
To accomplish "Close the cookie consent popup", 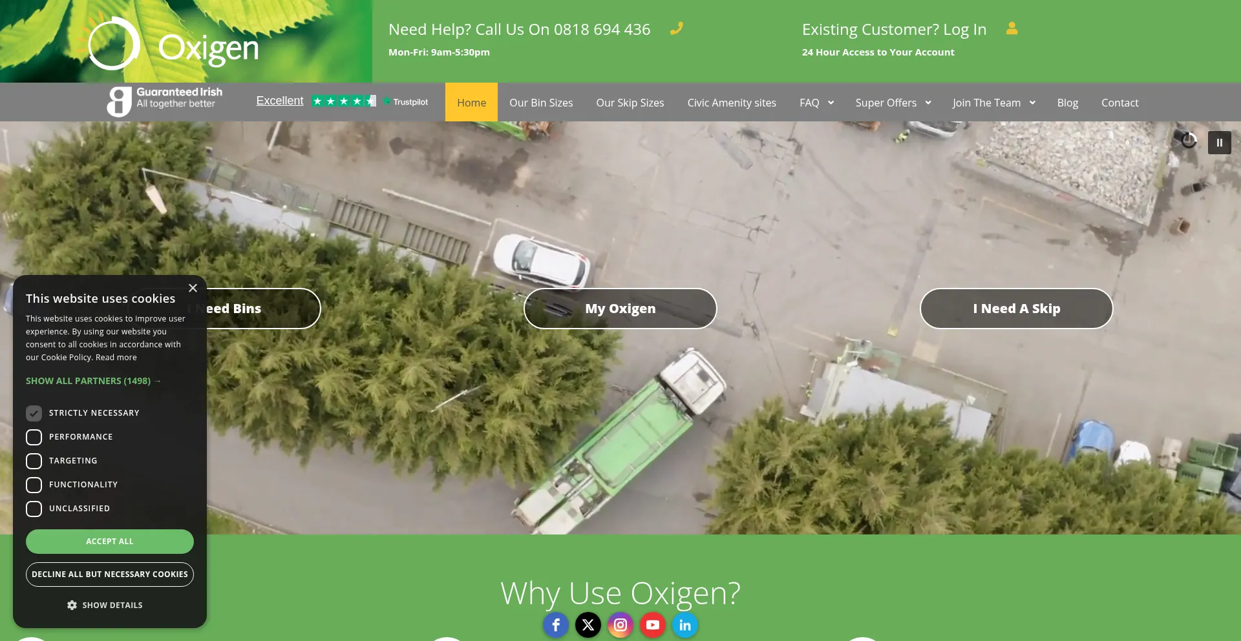I will point(193,289).
